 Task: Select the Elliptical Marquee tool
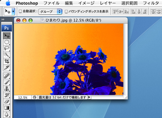[7, 42]
